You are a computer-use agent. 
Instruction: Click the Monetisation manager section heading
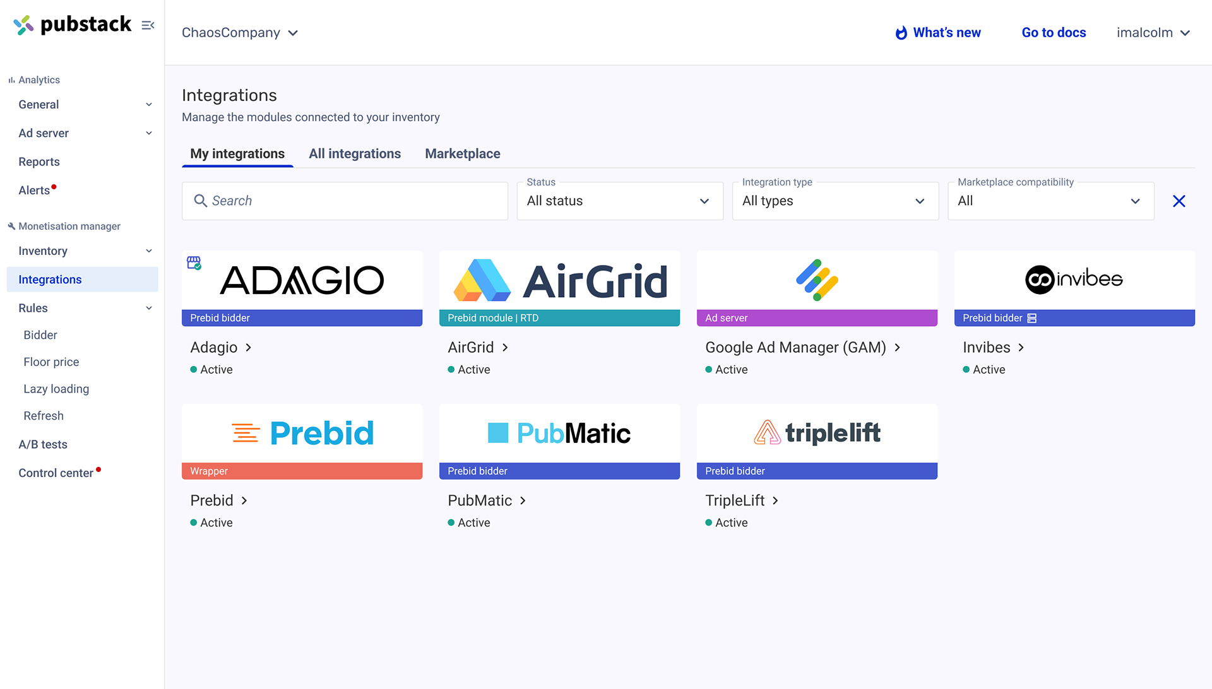click(64, 227)
